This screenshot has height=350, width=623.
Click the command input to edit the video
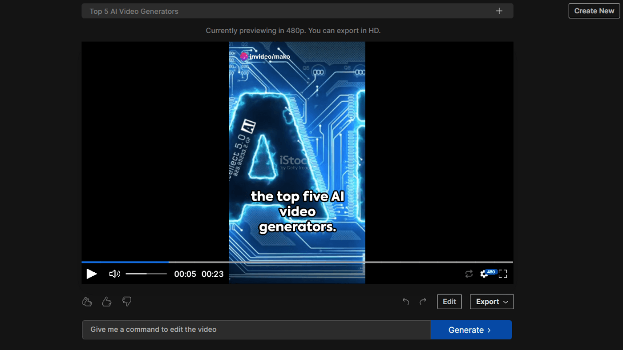tap(256, 330)
